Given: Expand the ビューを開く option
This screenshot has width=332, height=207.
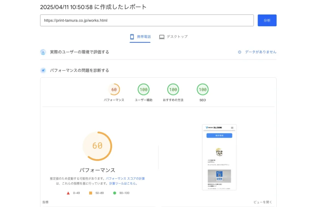Looking at the screenshot, I should [263, 202].
